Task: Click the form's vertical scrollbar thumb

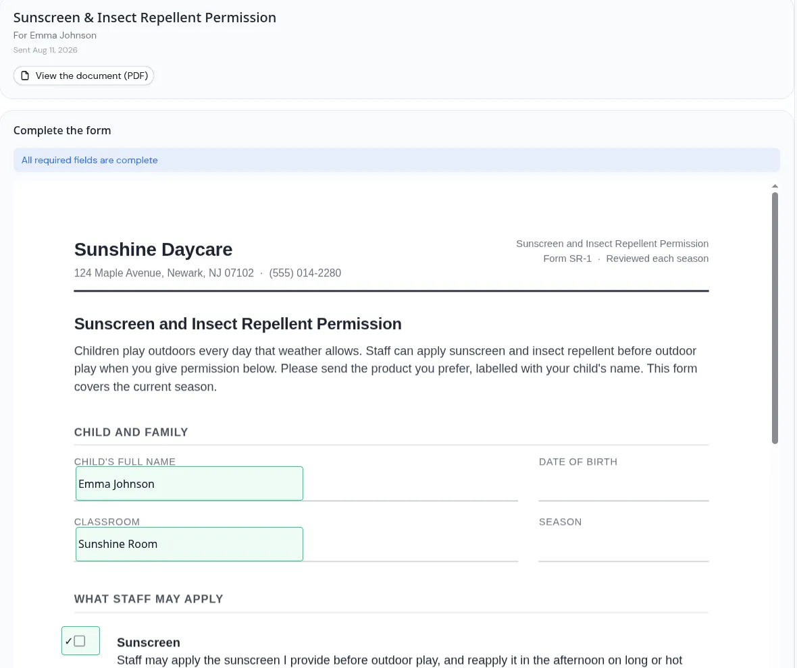Action: coord(775,318)
